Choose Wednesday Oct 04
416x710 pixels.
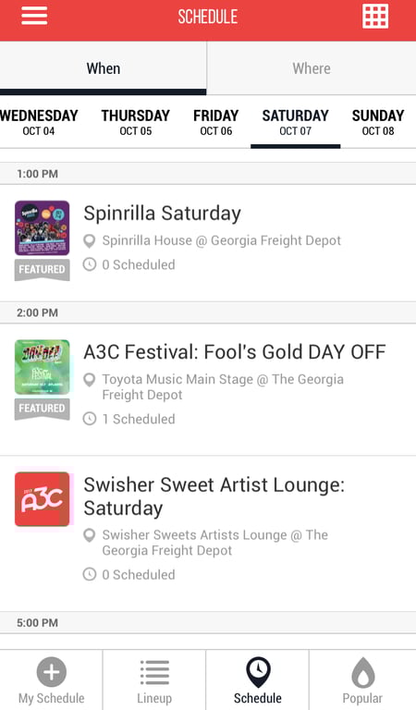(x=39, y=122)
